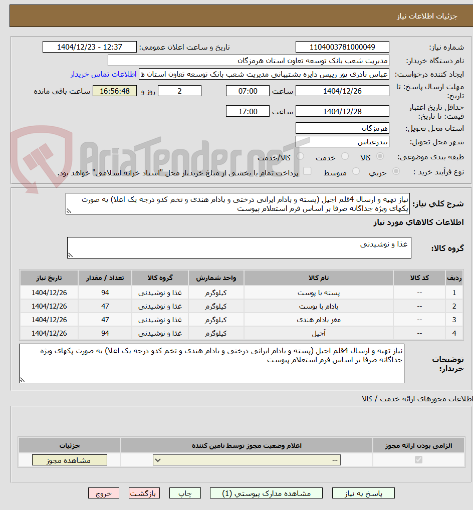This screenshot has width=473, height=510.
Task: Click the پاسخ به نیاز button
Action: (x=363, y=493)
